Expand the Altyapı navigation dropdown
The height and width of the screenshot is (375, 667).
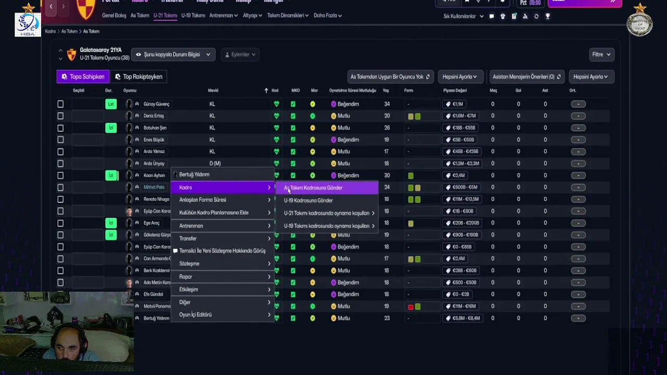252,16
